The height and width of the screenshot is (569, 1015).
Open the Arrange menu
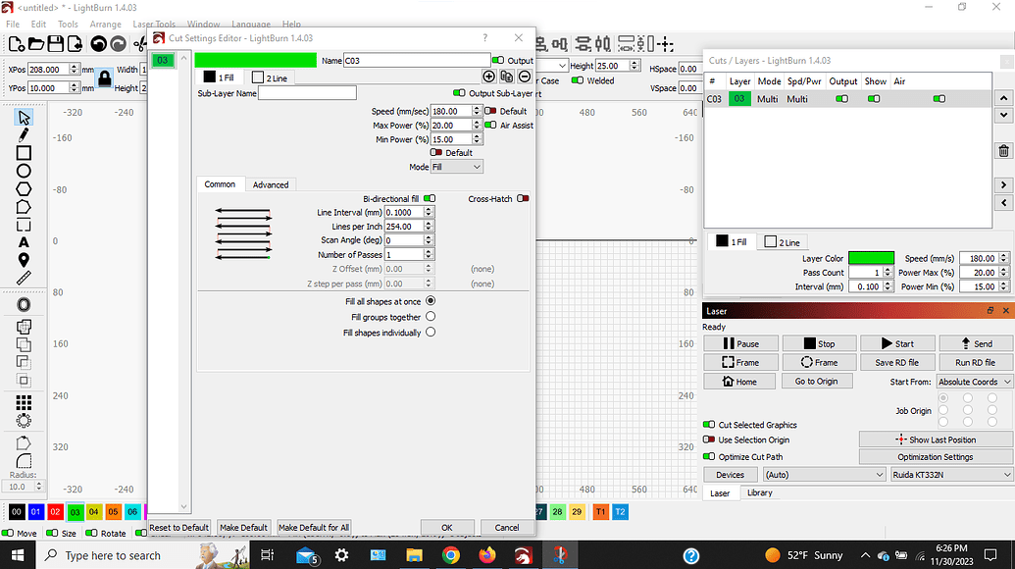pos(106,24)
